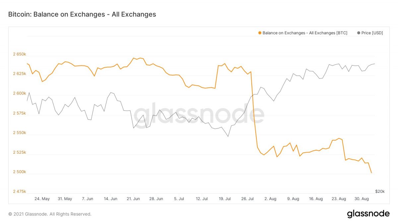Toggle Price [USD] legend entry
Image resolution: width=398 pixels, height=224 pixels.
372,33
